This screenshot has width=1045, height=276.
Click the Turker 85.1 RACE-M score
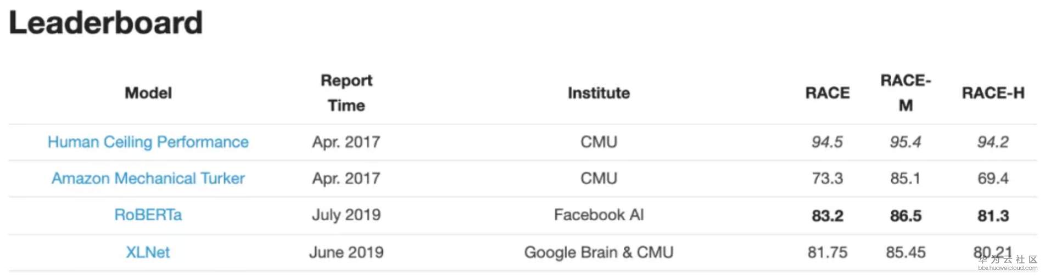(906, 179)
